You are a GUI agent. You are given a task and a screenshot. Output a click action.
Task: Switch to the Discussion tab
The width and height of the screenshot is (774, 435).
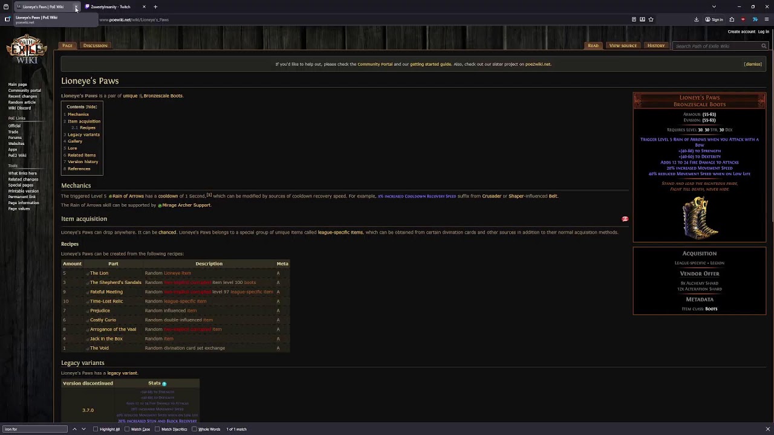(x=95, y=45)
